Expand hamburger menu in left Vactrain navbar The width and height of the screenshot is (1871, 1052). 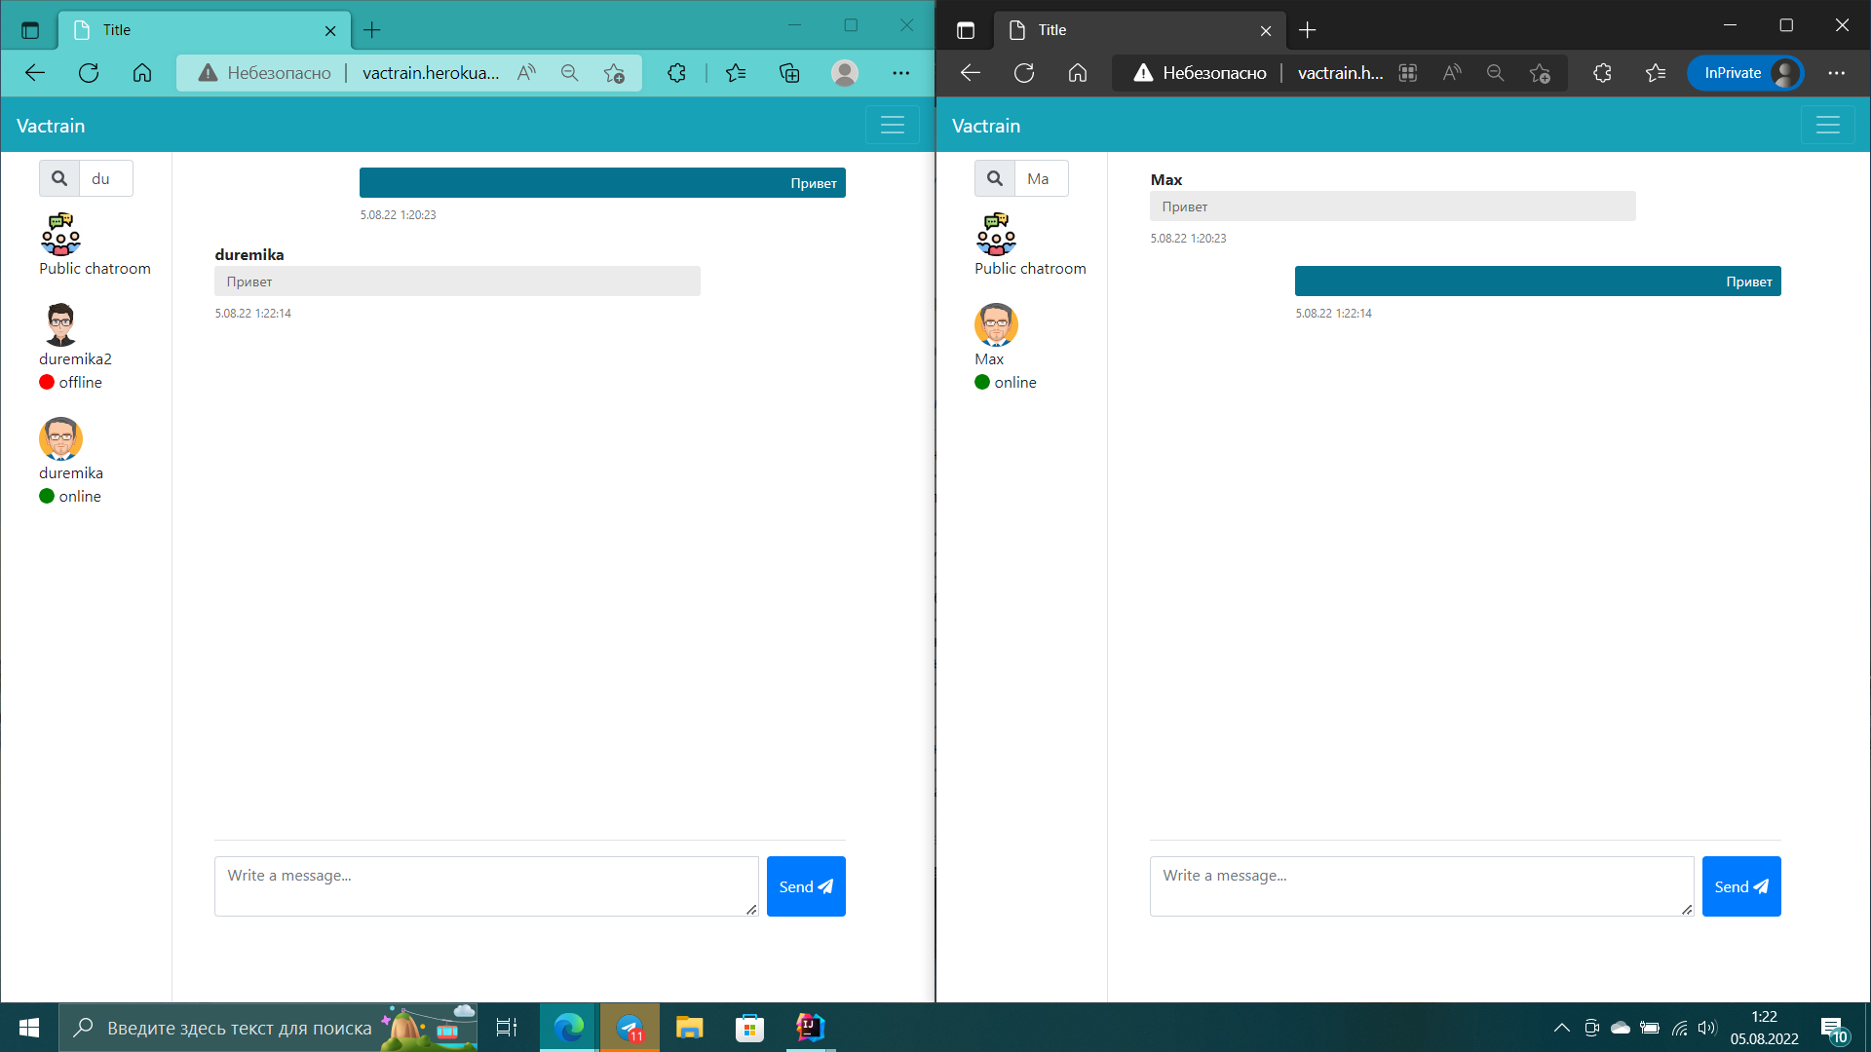pos(893,126)
